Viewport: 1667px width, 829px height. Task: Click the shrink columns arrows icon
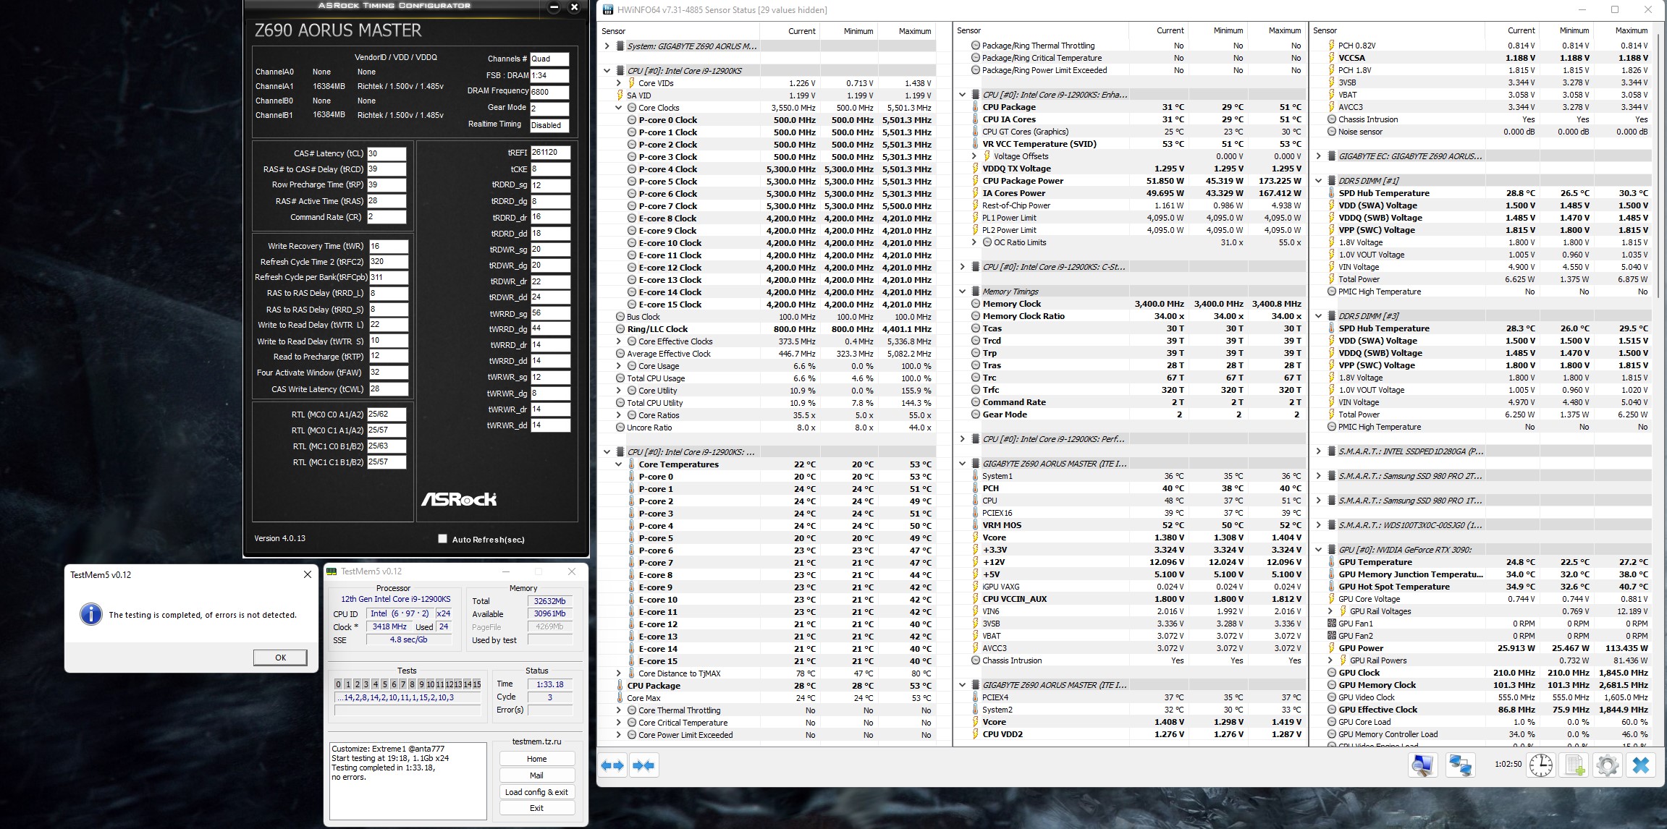[x=643, y=765]
